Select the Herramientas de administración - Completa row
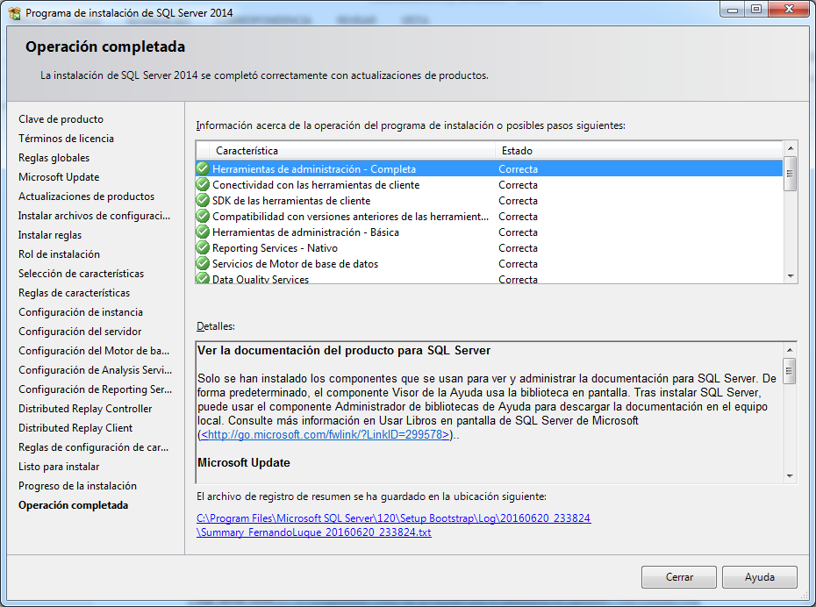The width and height of the screenshot is (816, 607). tap(490, 168)
